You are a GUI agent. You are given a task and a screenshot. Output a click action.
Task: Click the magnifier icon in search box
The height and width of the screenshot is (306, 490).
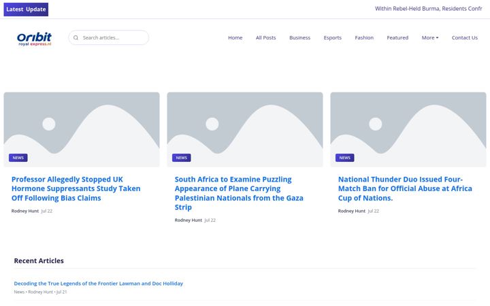pyautogui.click(x=76, y=38)
